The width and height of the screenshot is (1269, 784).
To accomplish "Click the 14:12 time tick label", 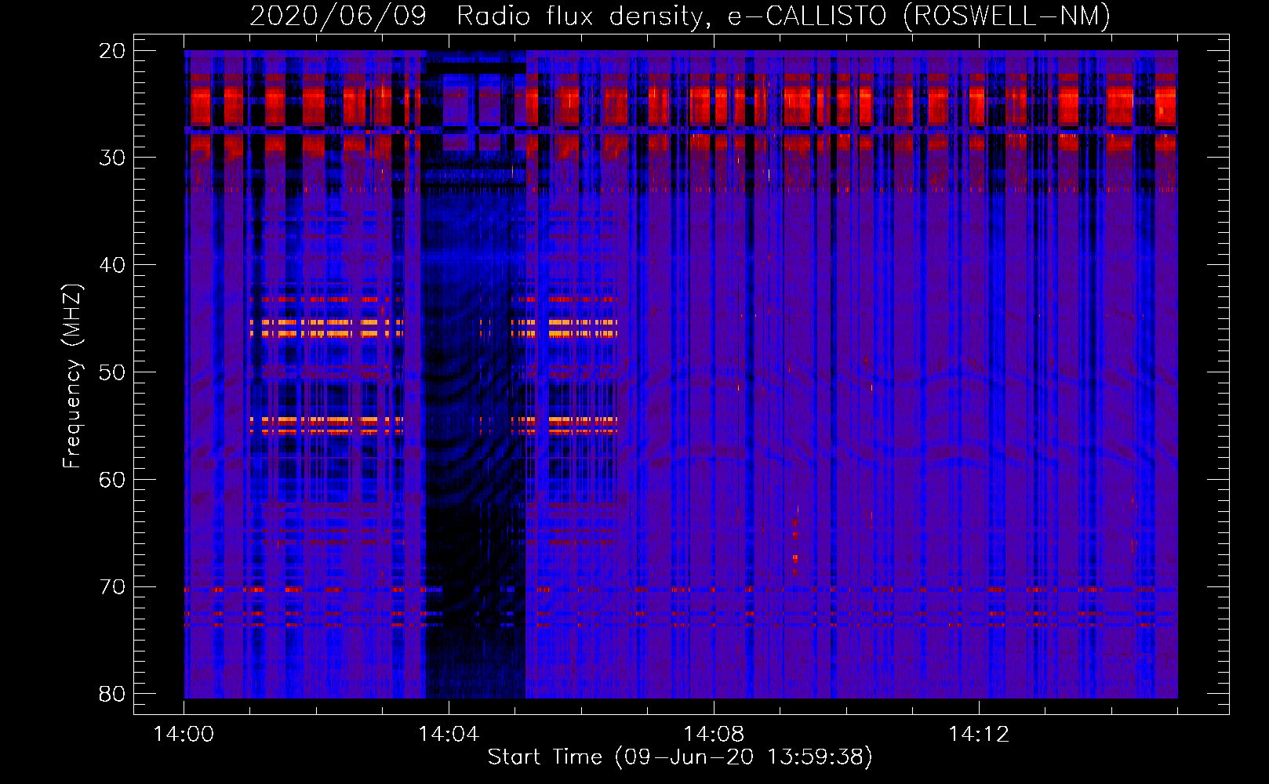I will (979, 734).
